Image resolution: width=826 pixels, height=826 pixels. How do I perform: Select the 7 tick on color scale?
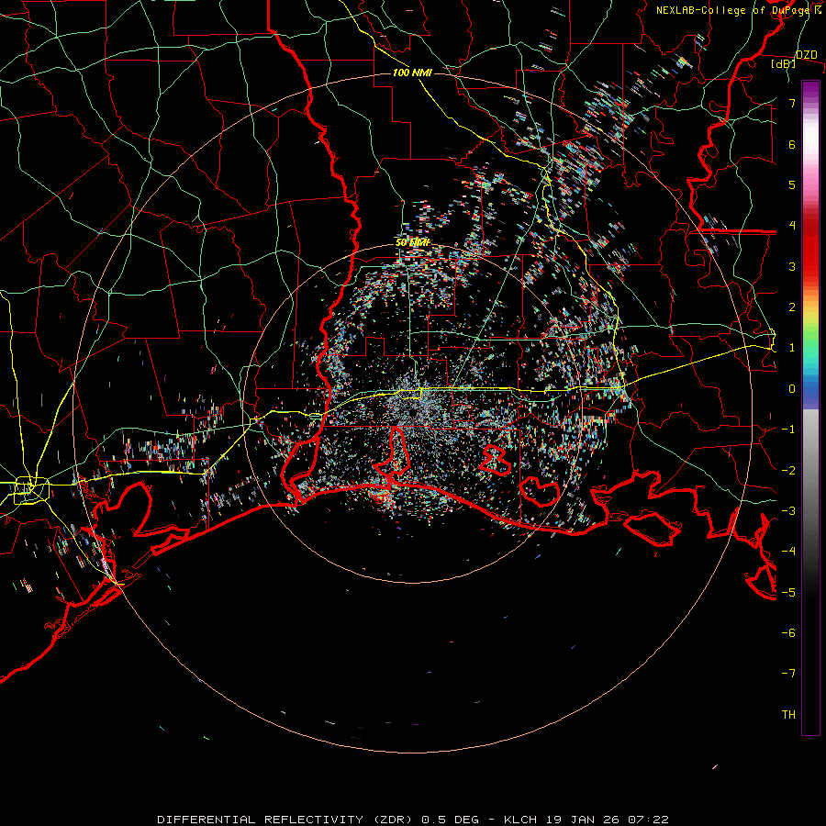(x=792, y=103)
